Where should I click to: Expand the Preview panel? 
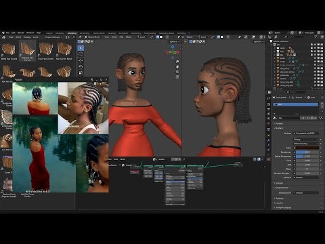coord(279,124)
